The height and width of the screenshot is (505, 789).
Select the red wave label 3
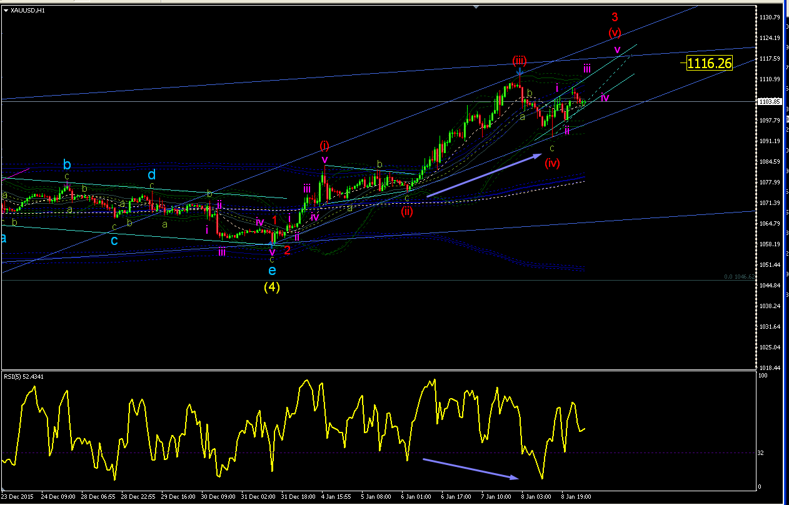[x=615, y=17]
